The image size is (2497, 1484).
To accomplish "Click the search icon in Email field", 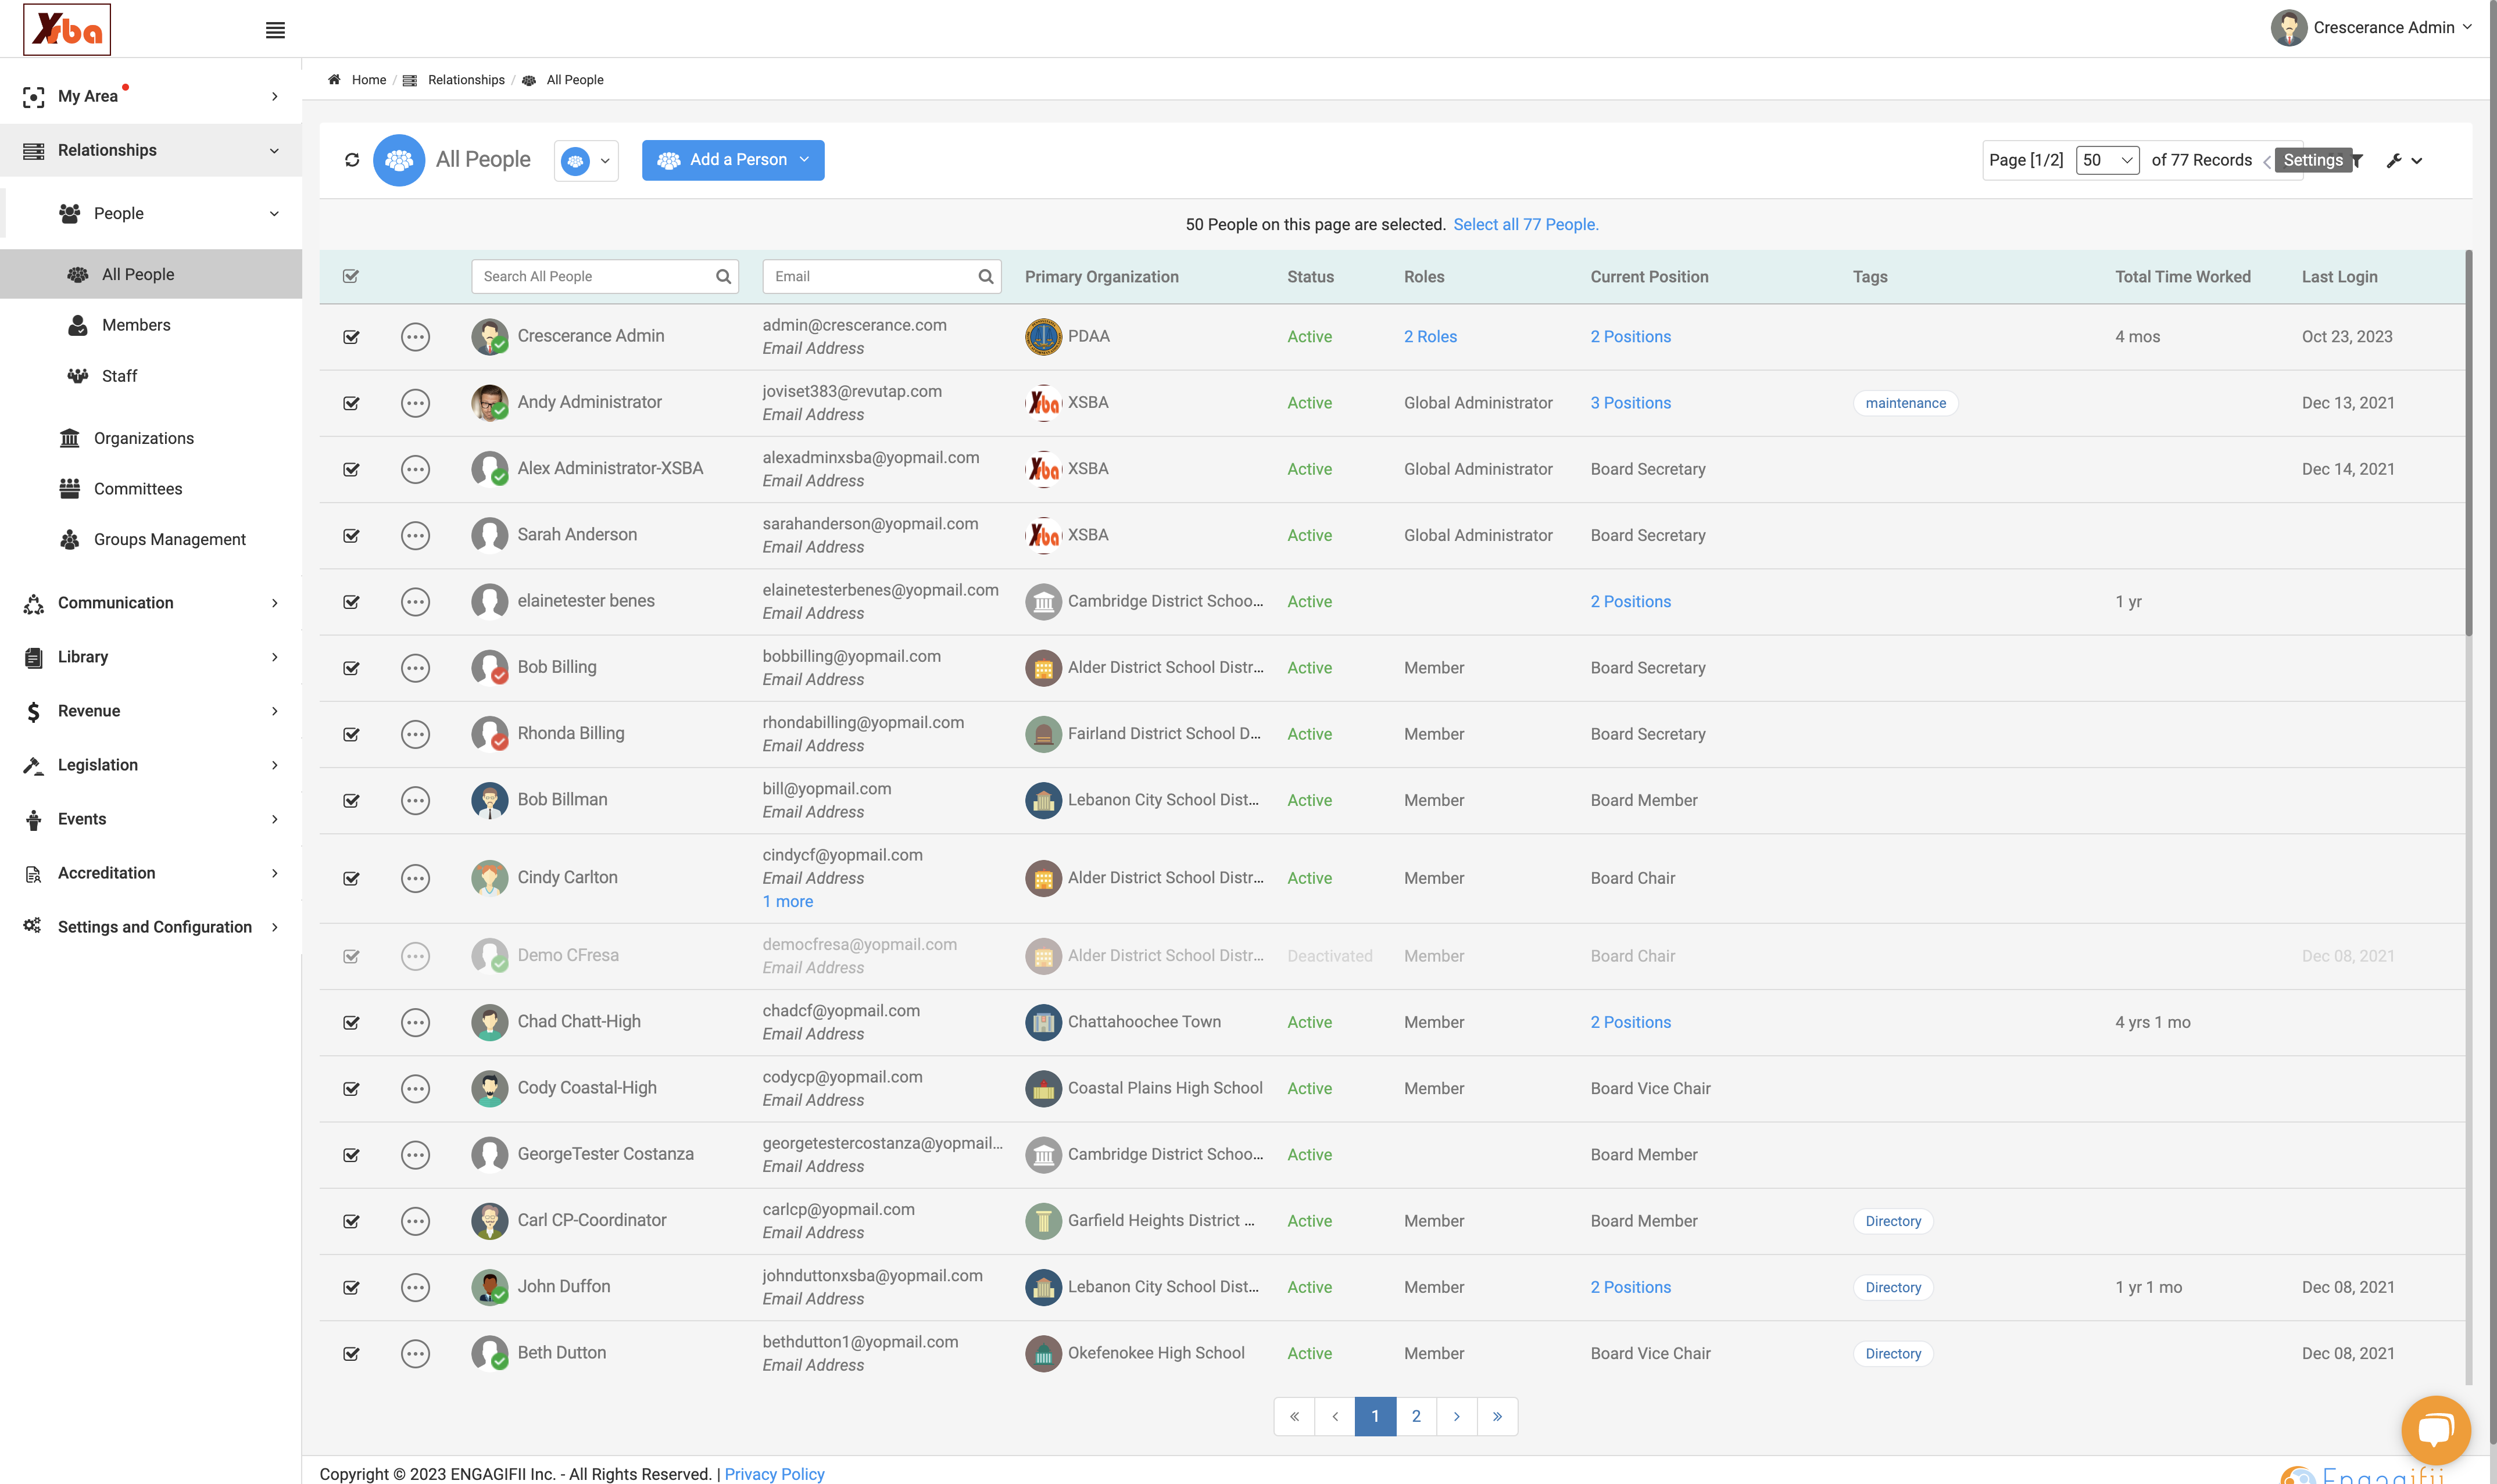I will (985, 277).
